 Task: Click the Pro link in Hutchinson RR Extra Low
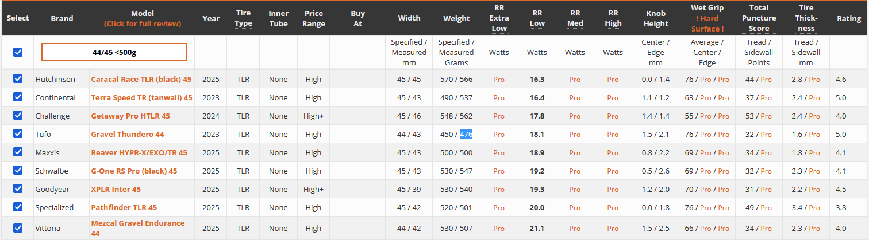coord(499,79)
